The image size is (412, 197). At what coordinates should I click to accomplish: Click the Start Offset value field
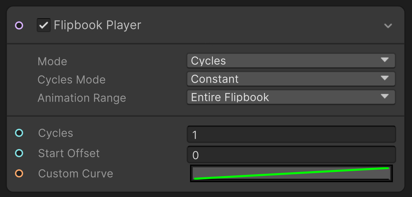(291, 155)
